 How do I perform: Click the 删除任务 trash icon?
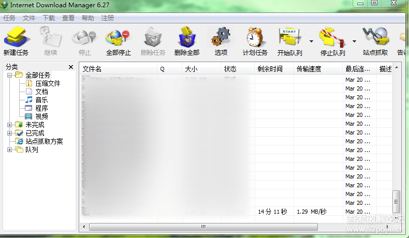coord(153,37)
